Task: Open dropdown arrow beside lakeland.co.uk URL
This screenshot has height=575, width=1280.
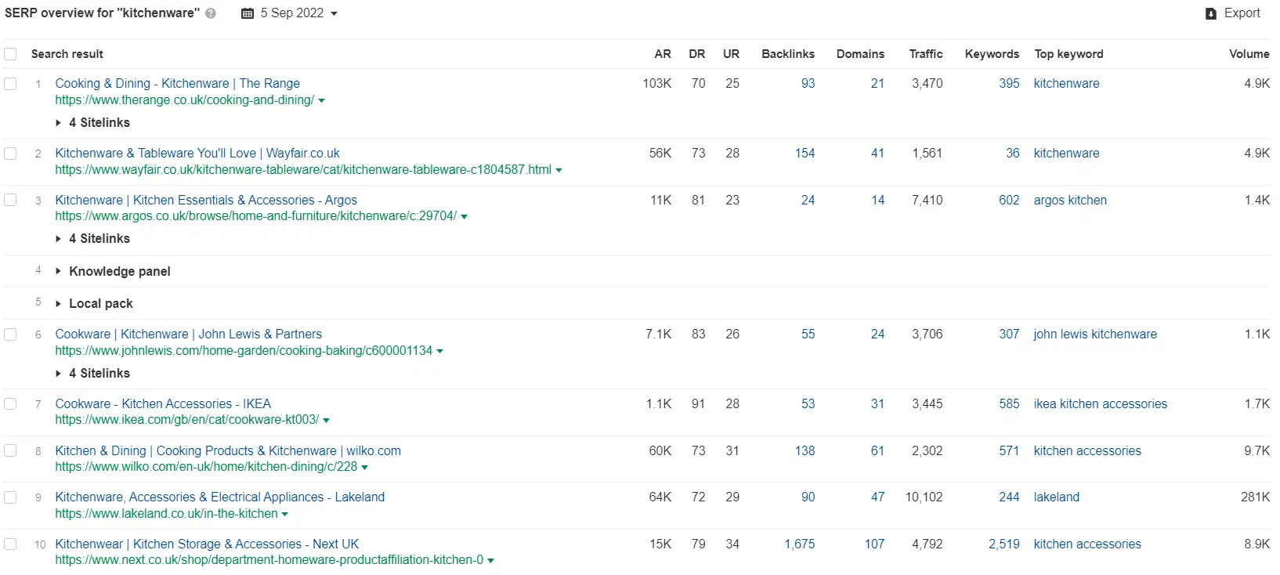Action: pos(284,515)
